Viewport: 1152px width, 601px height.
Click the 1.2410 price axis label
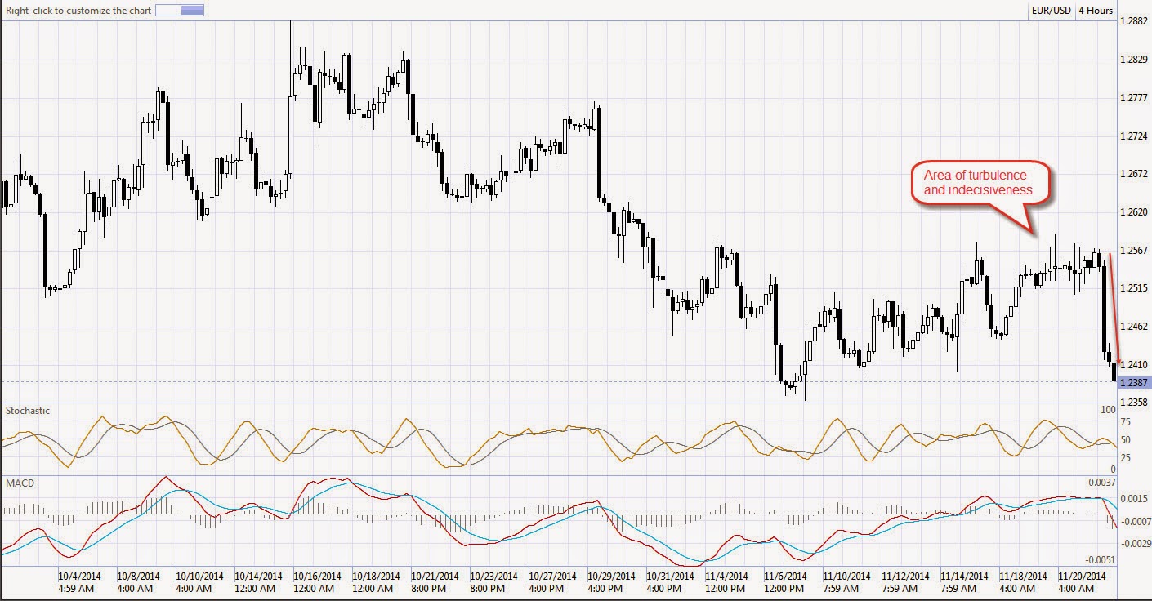coord(1134,364)
